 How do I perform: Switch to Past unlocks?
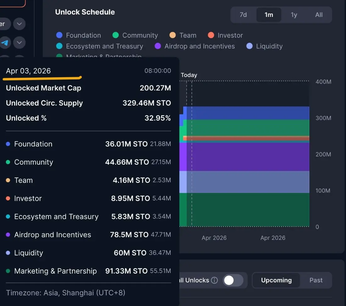[316, 280]
